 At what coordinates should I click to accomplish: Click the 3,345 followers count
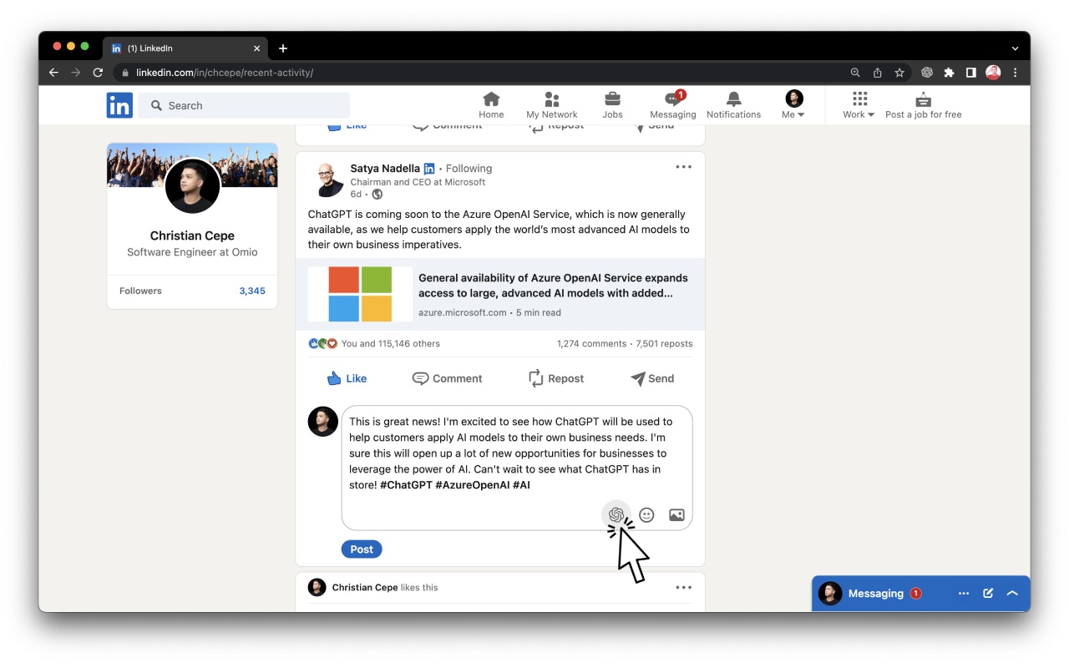point(252,291)
